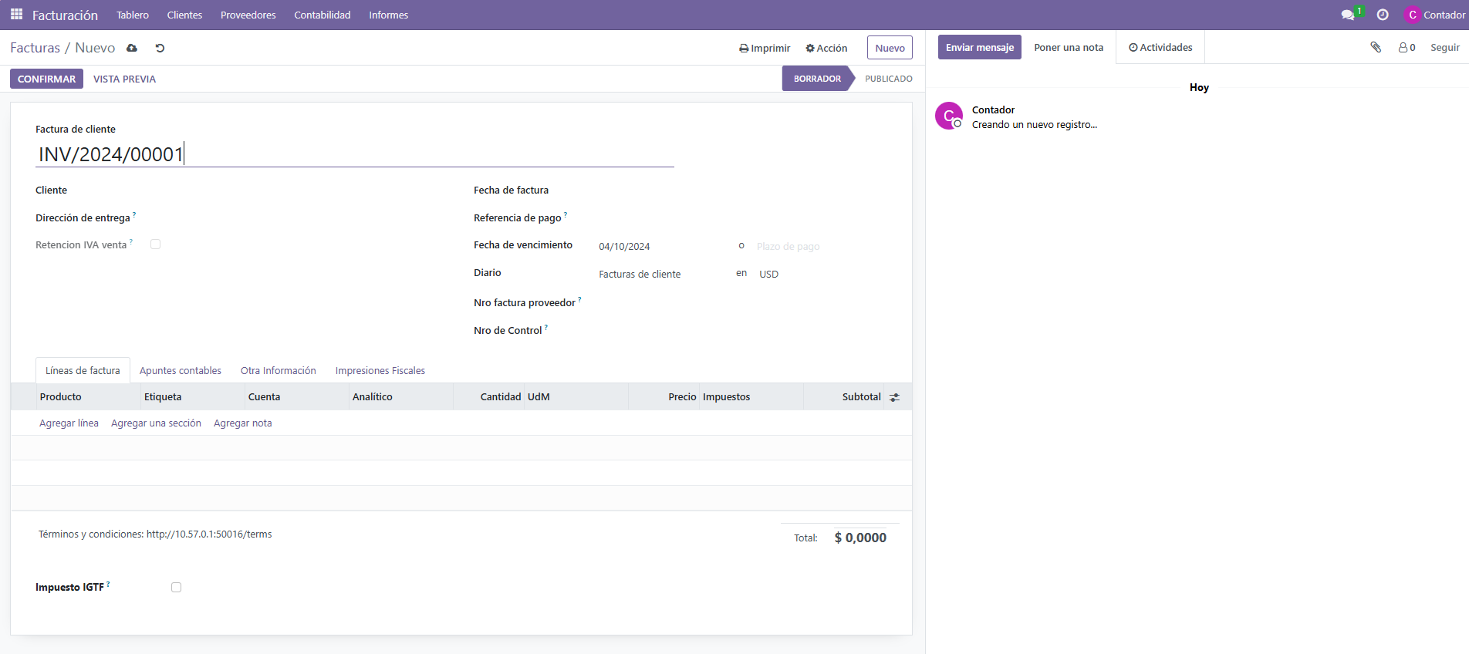Click Enviar mensaje button
The width and height of the screenshot is (1469, 654).
pyautogui.click(x=980, y=47)
